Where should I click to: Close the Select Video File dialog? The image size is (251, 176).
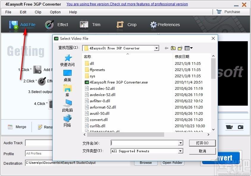coord(213,38)
